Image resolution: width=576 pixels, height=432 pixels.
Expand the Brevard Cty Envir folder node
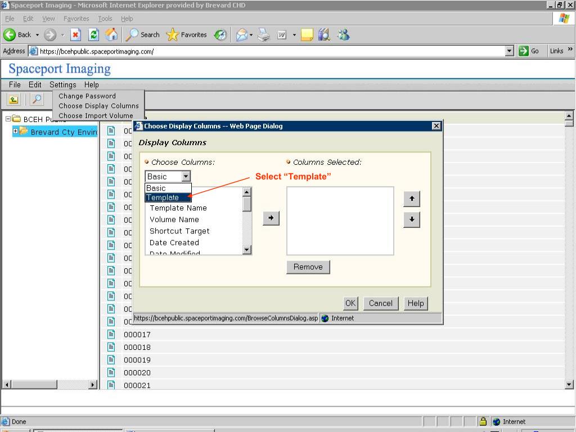click(x=15, y=130)
